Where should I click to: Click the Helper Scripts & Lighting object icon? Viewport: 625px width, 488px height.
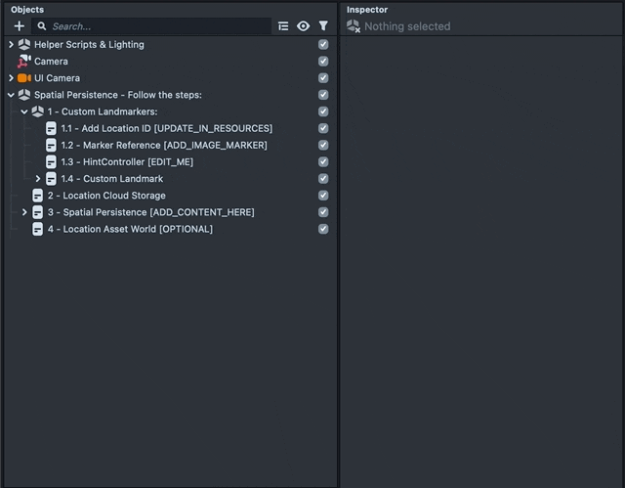click(x=24, y=45)
